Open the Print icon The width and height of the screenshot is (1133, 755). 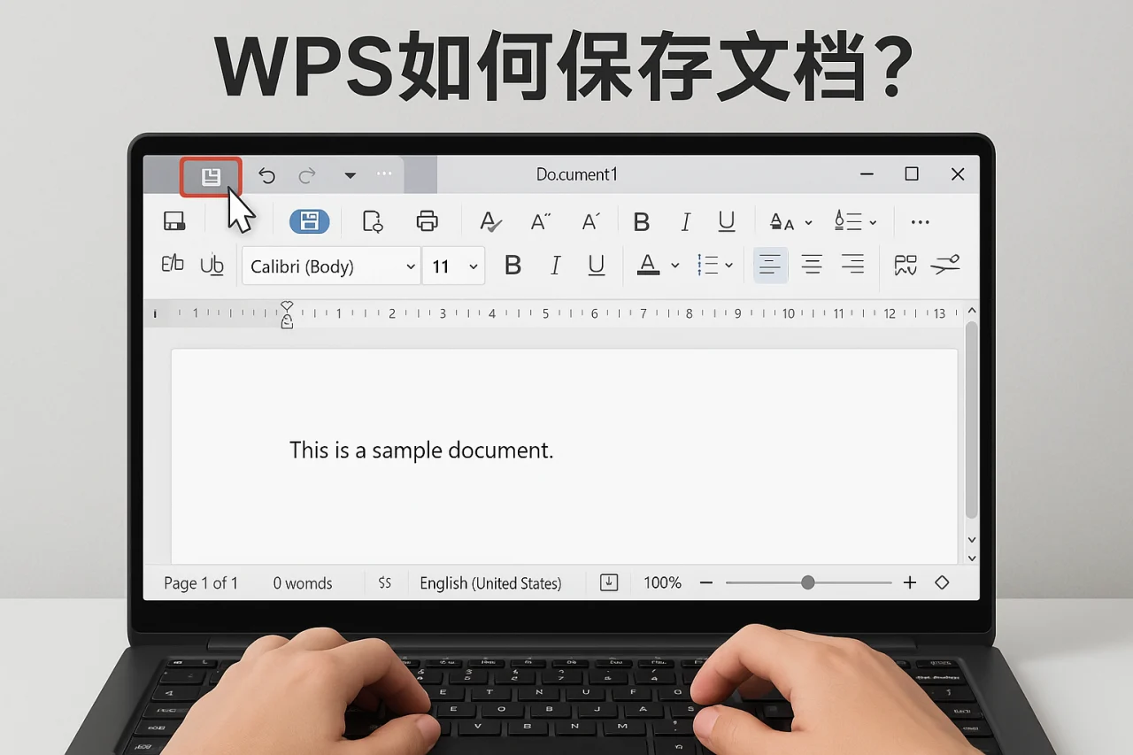pos(428,221)
